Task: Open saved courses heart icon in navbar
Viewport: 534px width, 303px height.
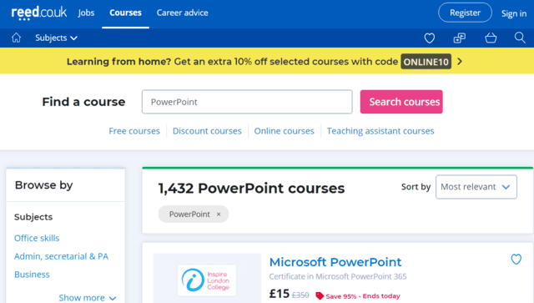Action: click(x=429, y=38)
